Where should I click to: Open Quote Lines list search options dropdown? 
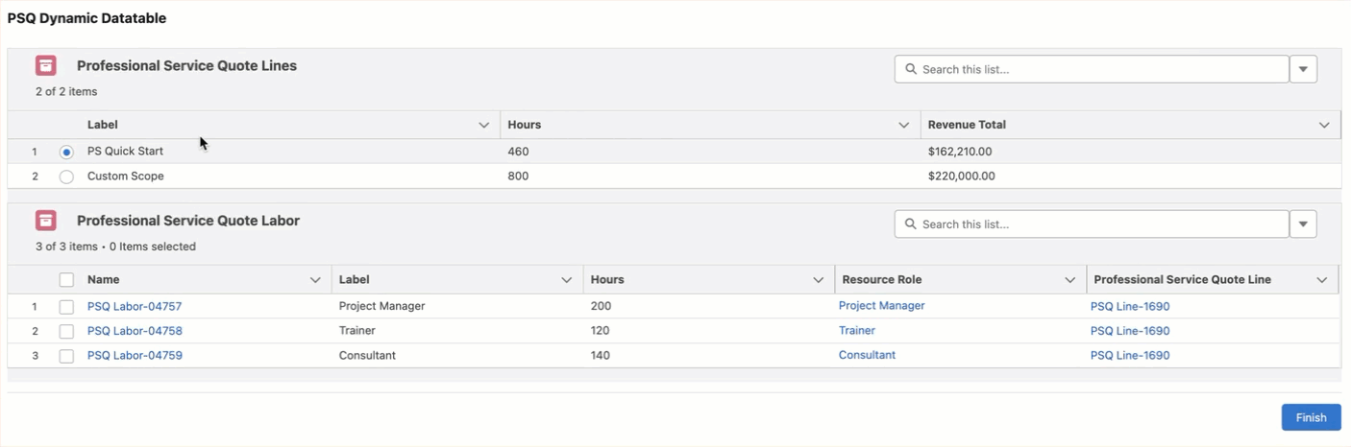(x=1303, y=69)
